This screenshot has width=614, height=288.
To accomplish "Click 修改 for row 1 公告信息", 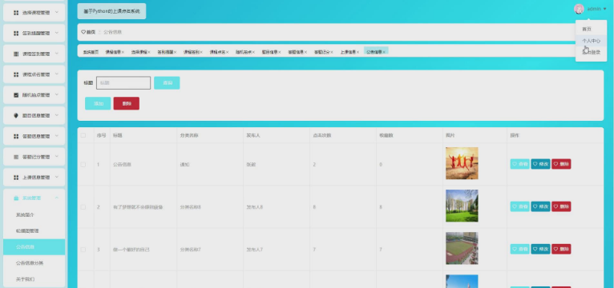I will tap(540, 164).
